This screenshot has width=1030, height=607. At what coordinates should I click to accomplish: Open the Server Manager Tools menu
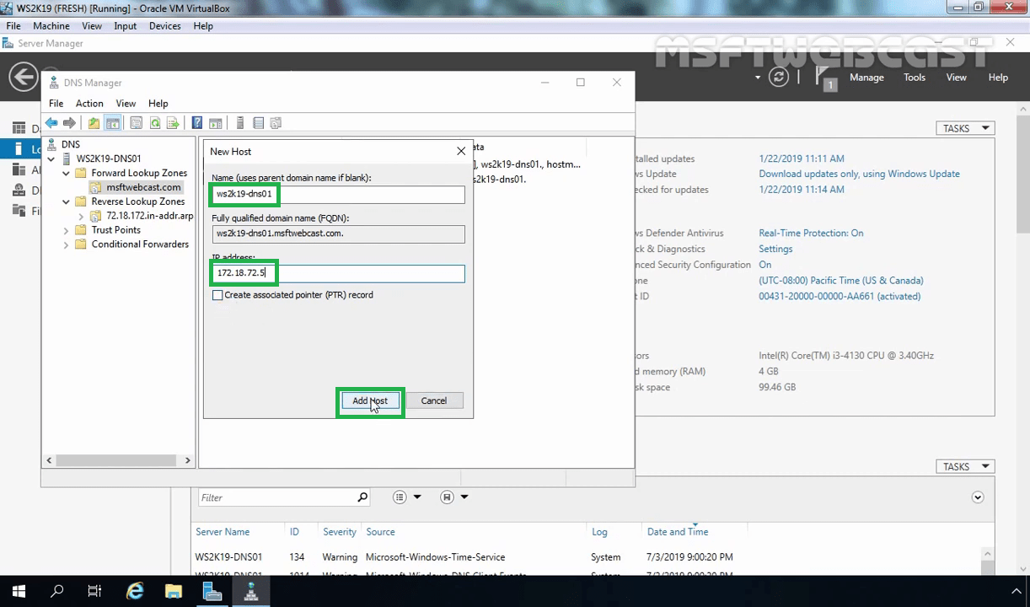pyautogui.click(x=915, y=78)
